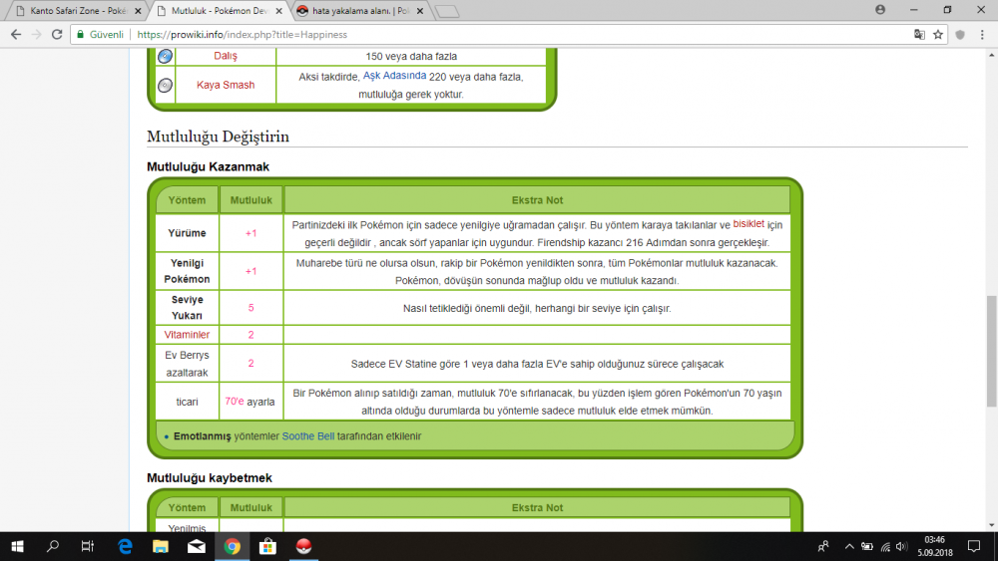
Task: Open the Pokéball app in the taskbar
Action: [303, 546]
